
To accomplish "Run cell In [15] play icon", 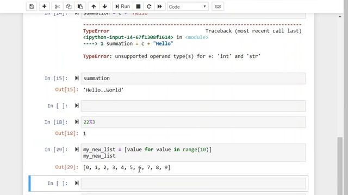I will pos(77,78).
